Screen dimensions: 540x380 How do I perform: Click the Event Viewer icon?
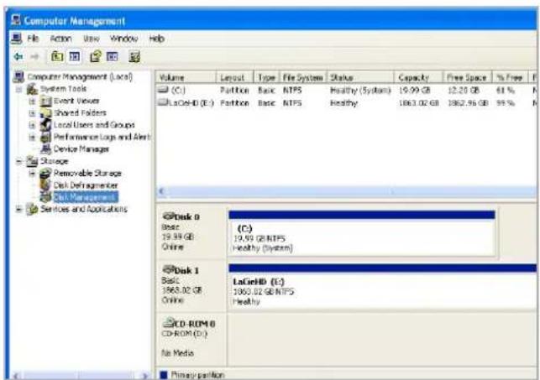[45, 102]
